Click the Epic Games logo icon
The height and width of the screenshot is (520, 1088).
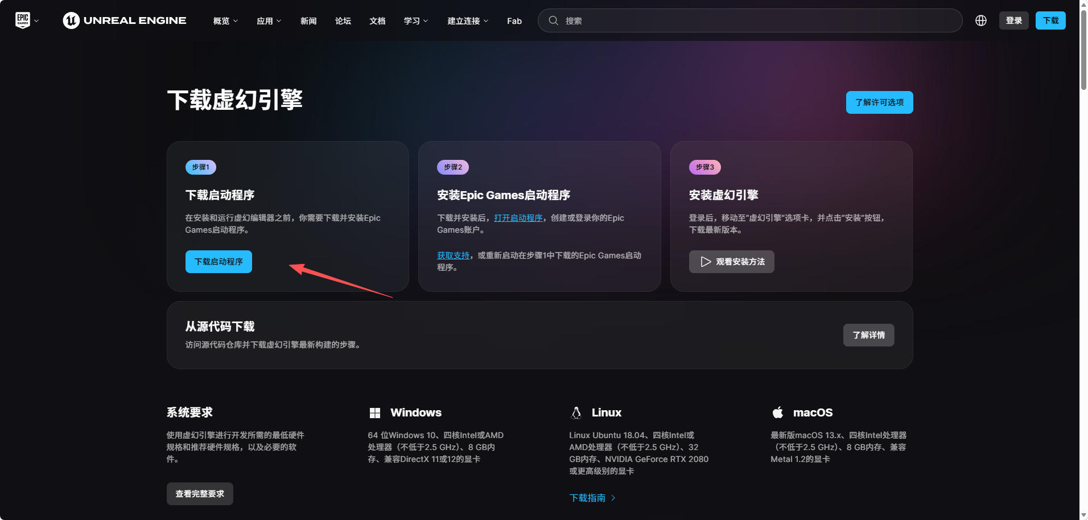coord(23,20)
